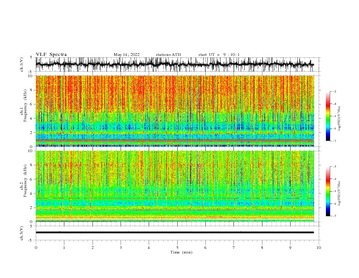Click inside the ch.1 spectrogram panel
The image size is (359, 278).
coord(175,111)
